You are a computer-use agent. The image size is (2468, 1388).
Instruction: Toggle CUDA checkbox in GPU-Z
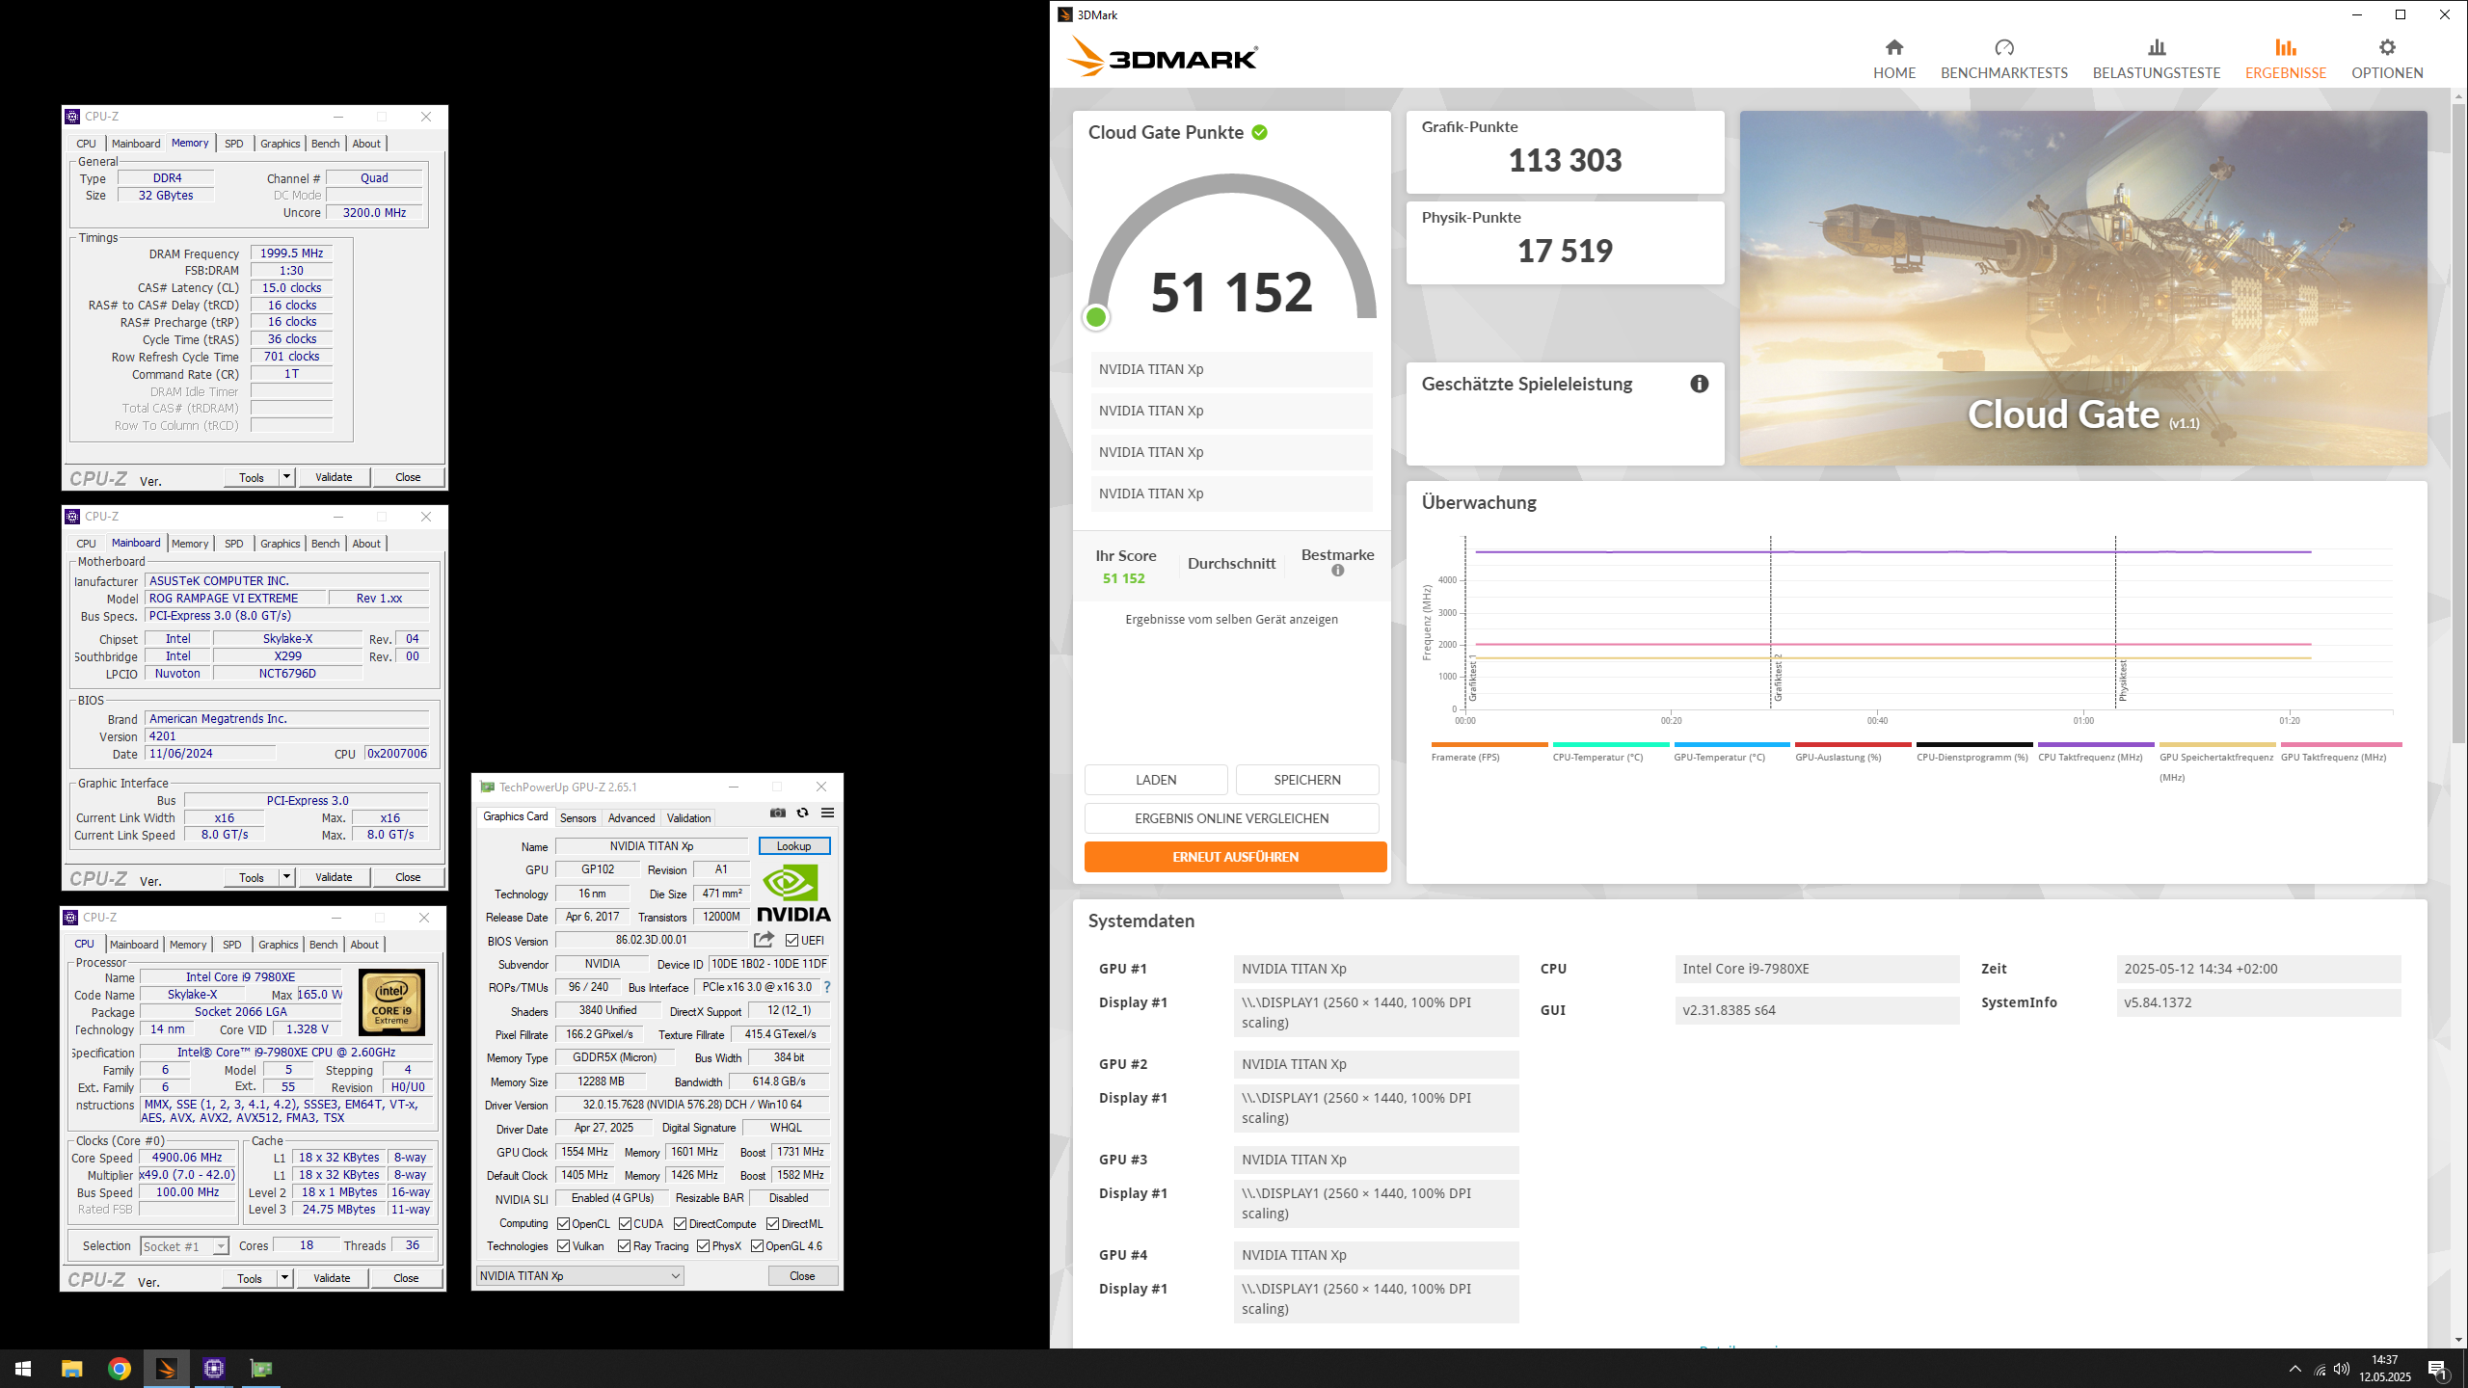point(626,1224)
